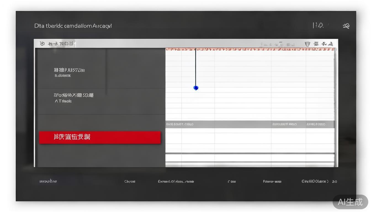Click the blue playhead marker on the grid
This screenshot has width=371, height=212.
pos(196,88)
